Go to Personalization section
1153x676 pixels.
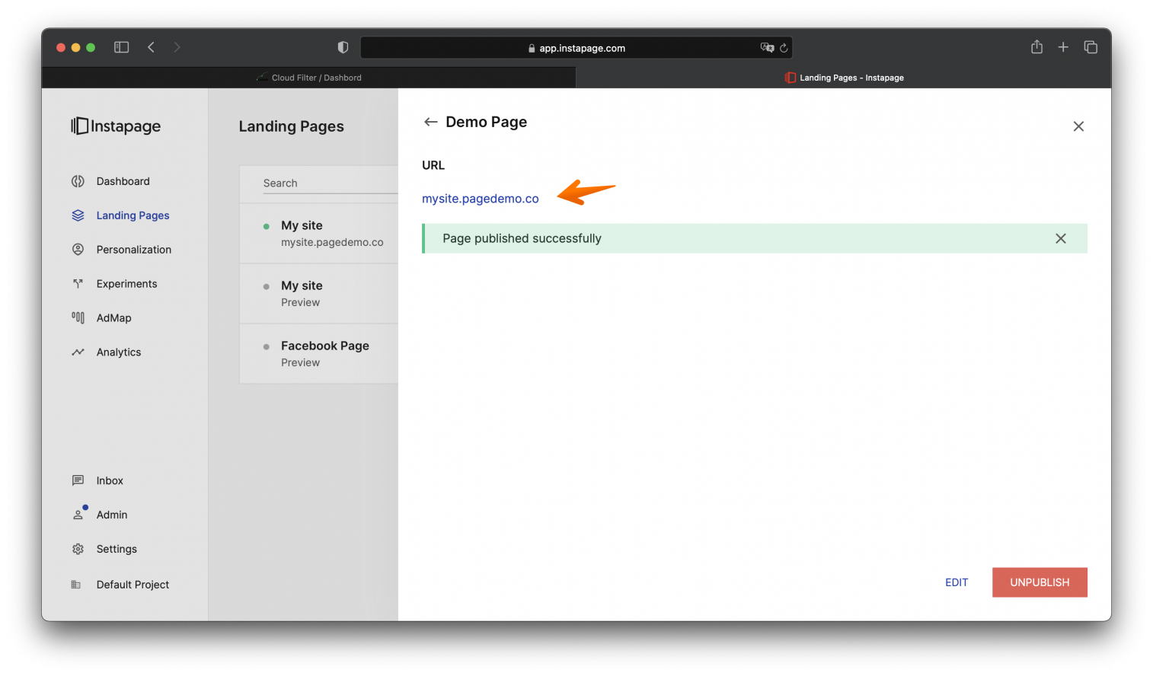(133, 250)
